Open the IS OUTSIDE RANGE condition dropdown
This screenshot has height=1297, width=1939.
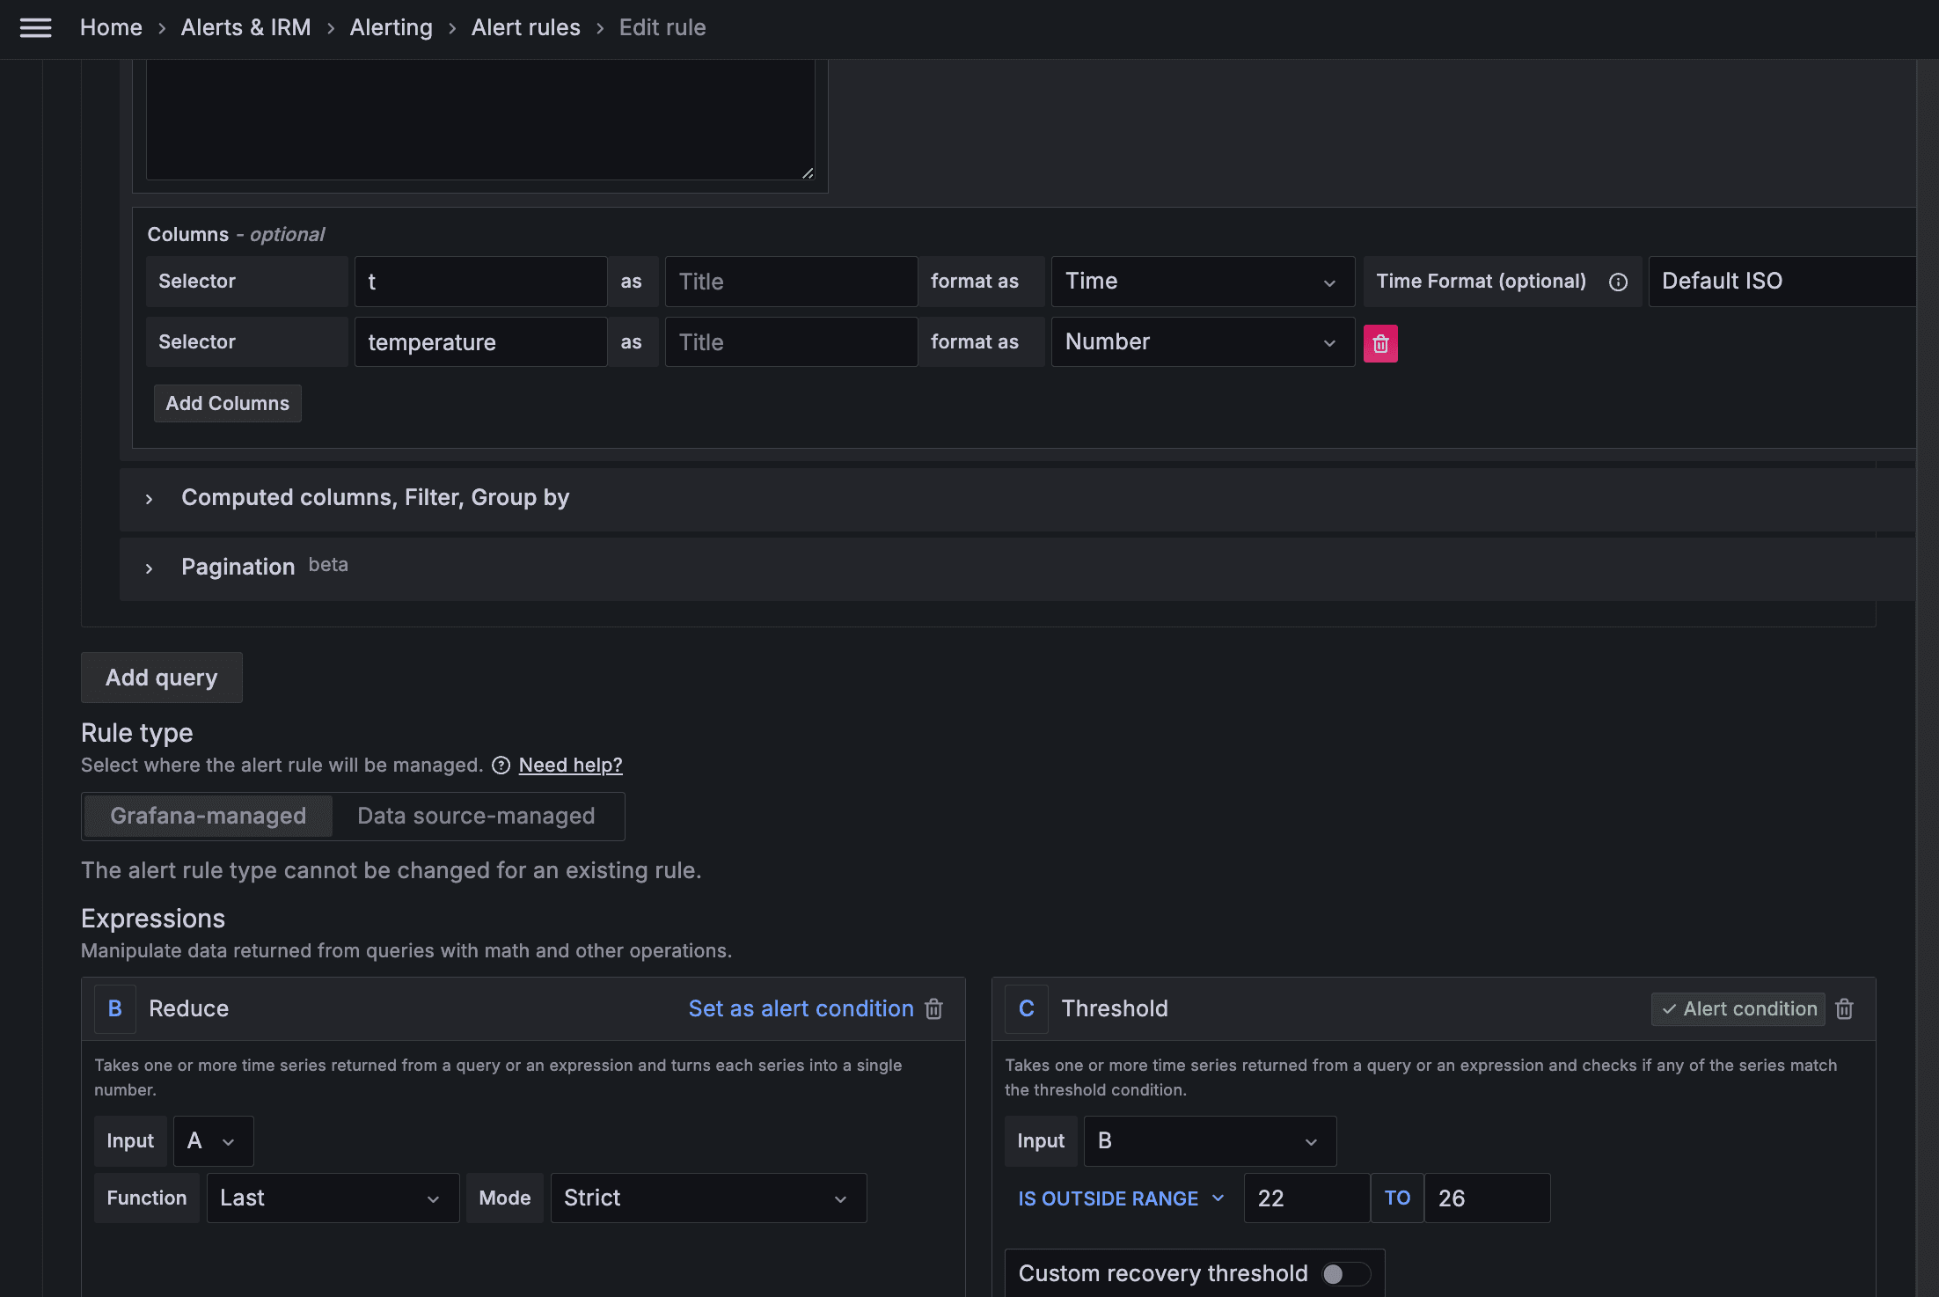tap(1120, 1198)
